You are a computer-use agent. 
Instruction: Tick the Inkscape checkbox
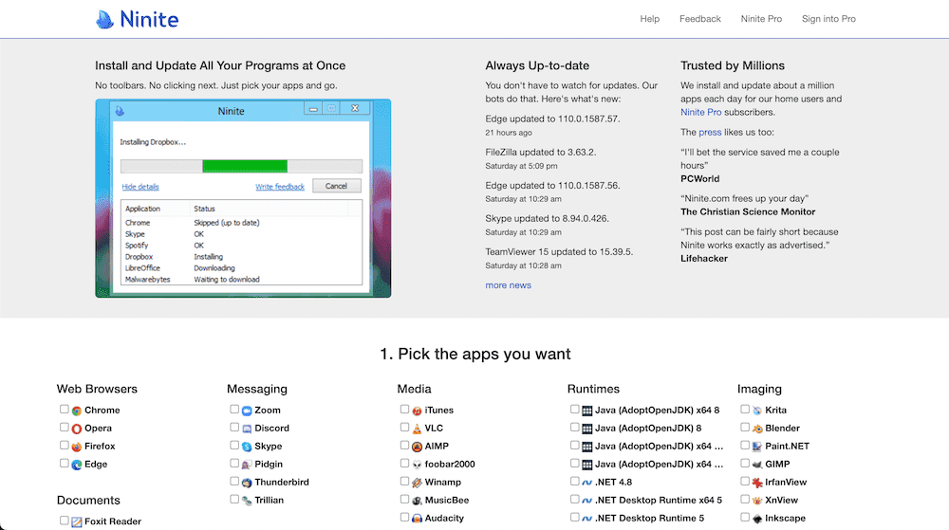(744, 518)
